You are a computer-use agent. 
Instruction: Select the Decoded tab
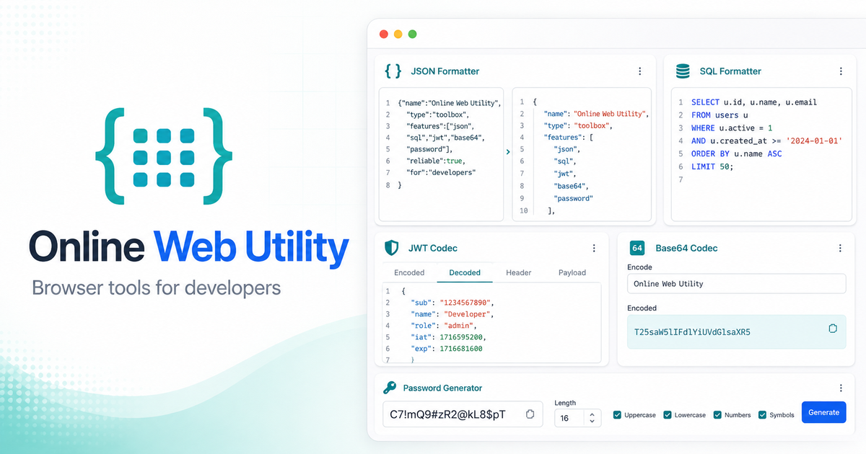[x=465, y=272]
